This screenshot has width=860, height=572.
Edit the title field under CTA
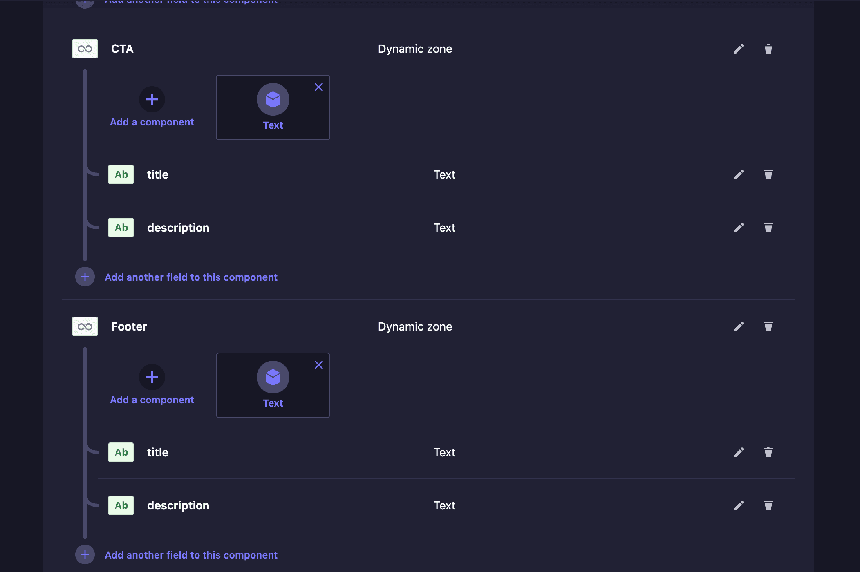pos(739,175)
